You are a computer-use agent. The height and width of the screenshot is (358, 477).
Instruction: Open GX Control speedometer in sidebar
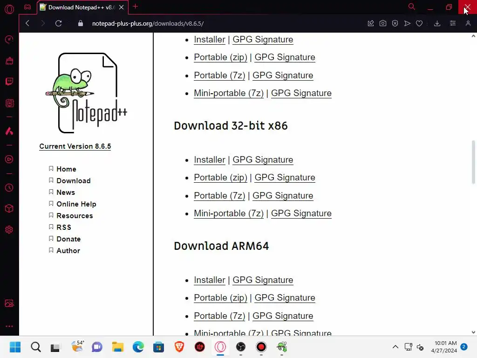[9, 40]
